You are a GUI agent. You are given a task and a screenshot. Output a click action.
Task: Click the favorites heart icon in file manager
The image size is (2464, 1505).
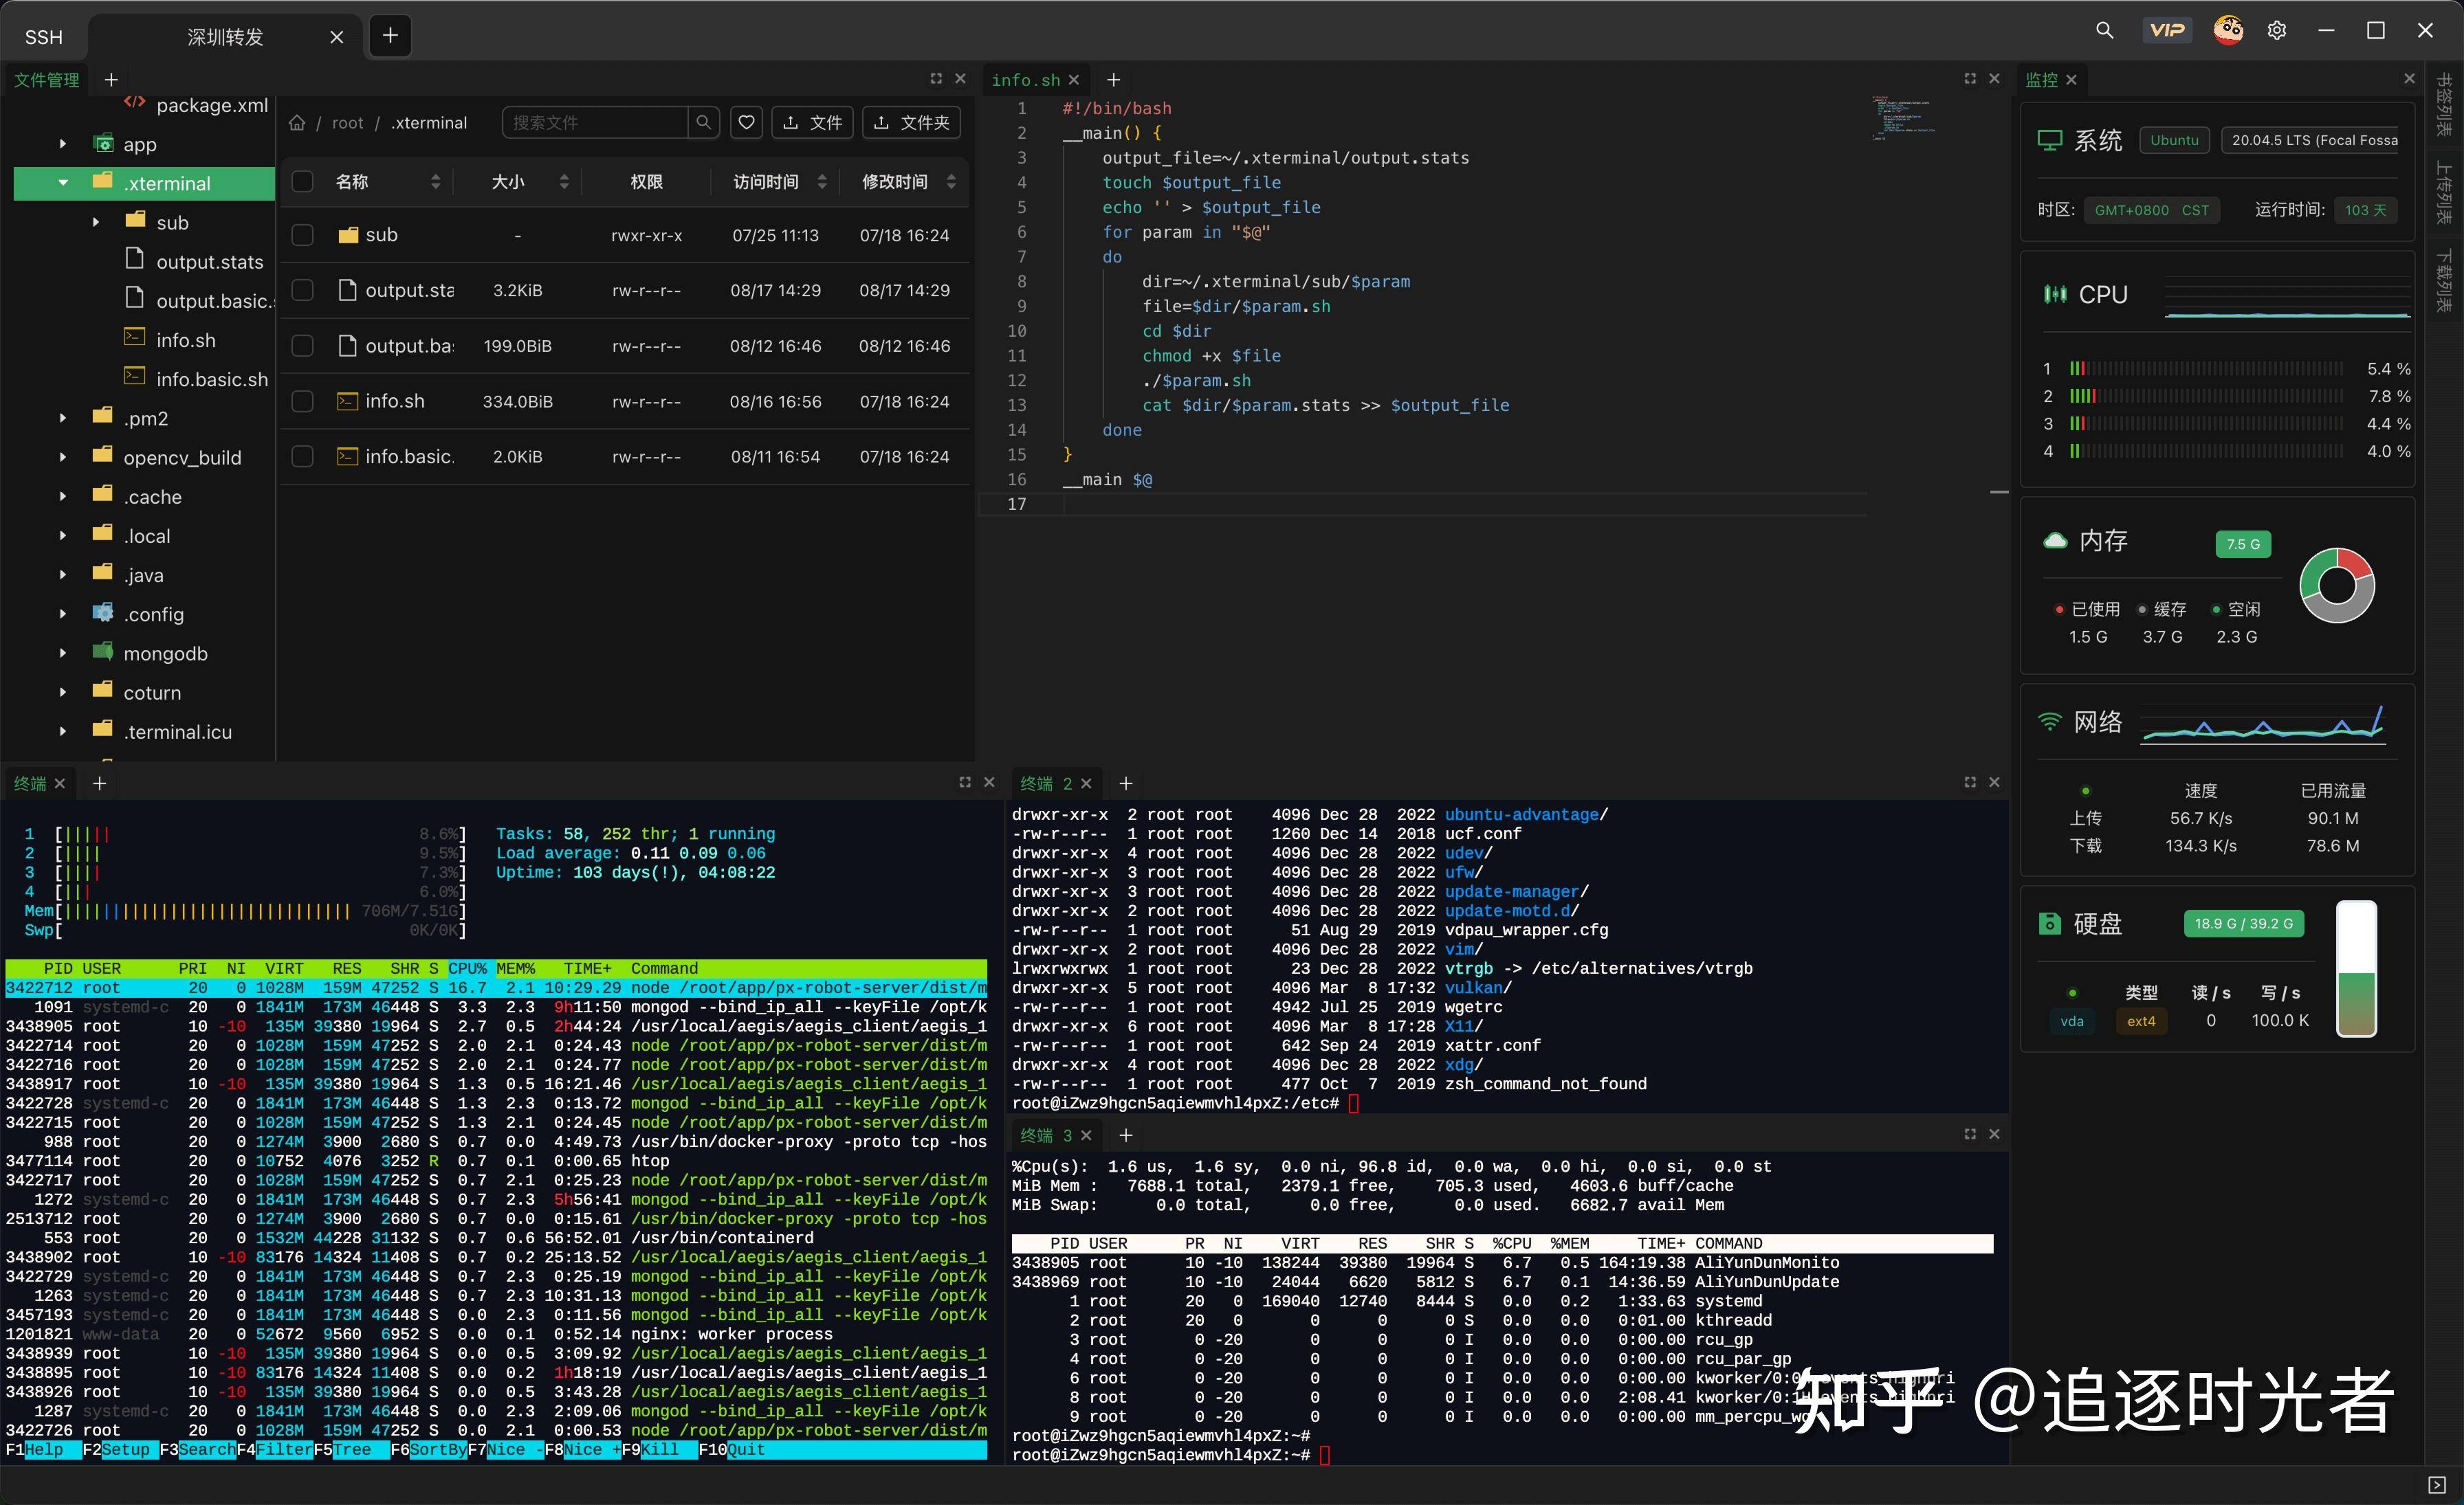click(x=746, y=122)
